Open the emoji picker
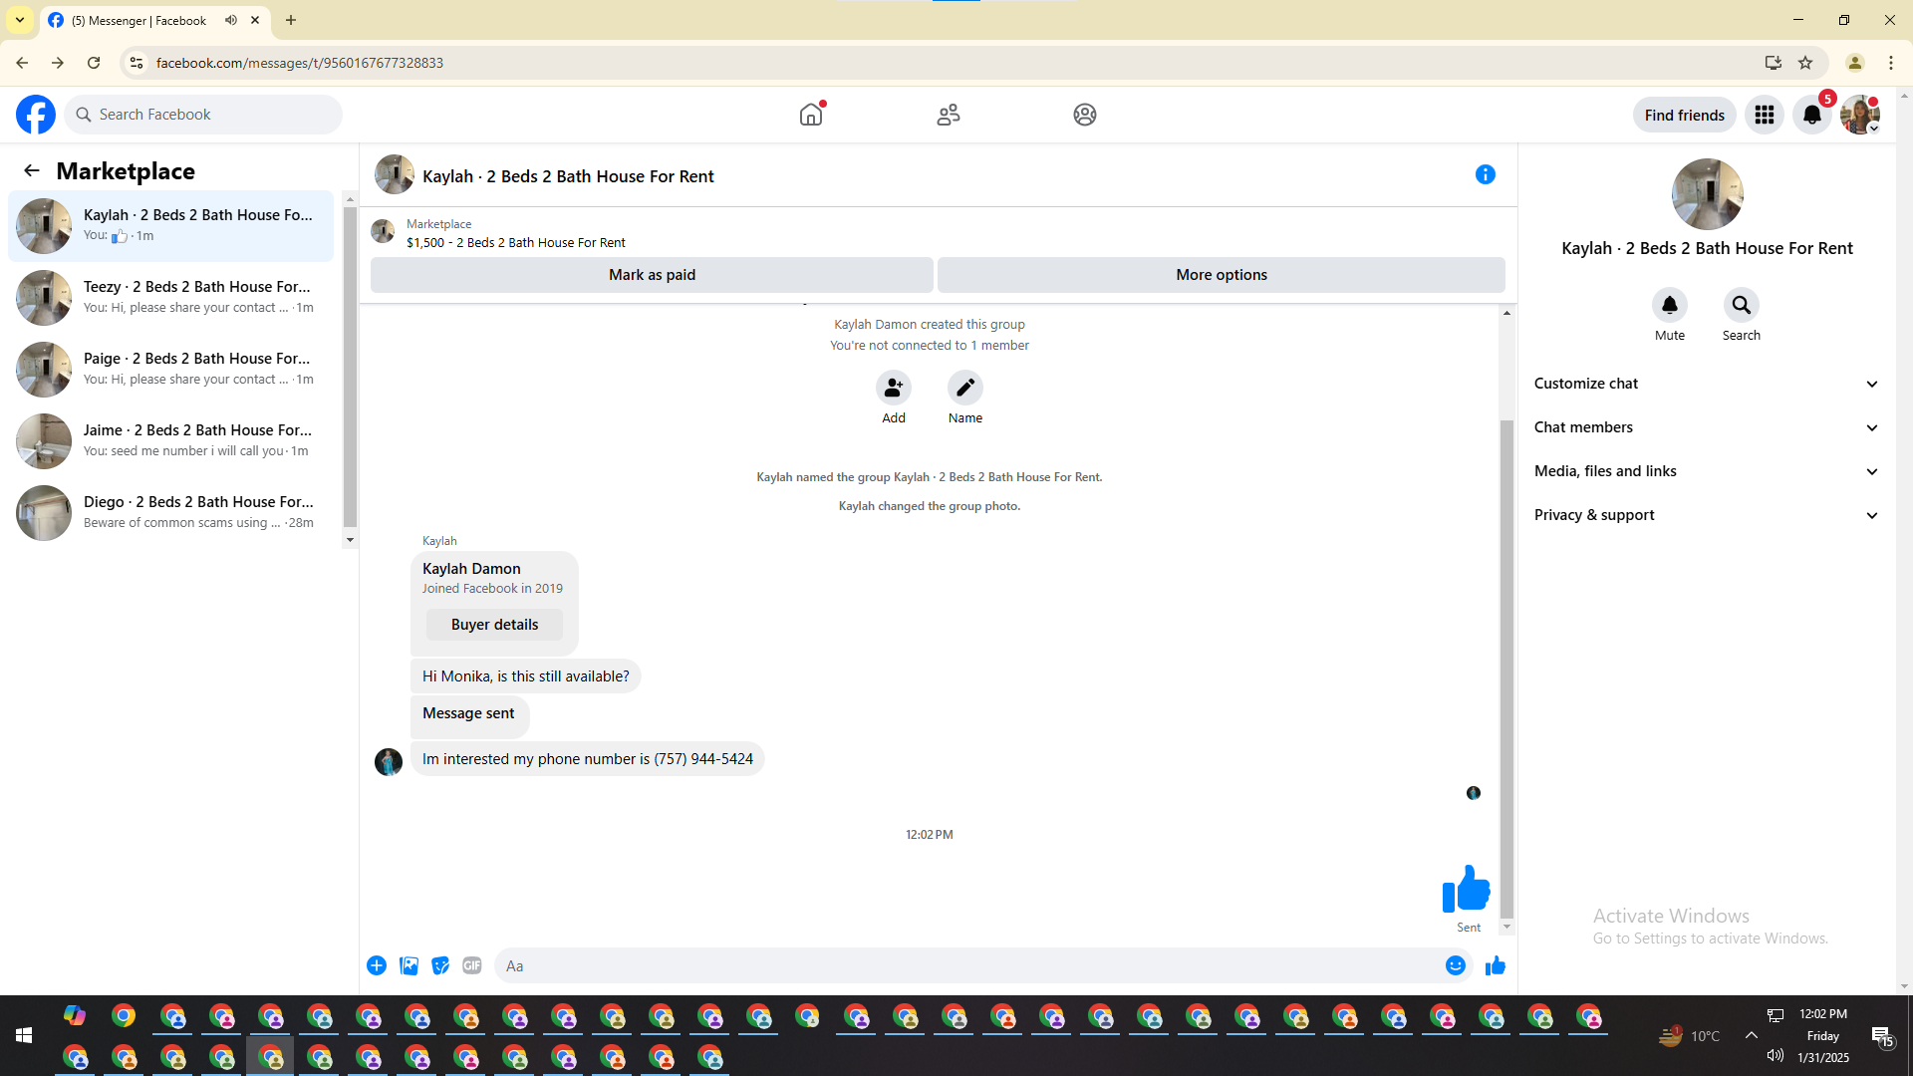The width and height of the screenshot is (1913, 1076). pyautogui.click(x=1456, y=965)
